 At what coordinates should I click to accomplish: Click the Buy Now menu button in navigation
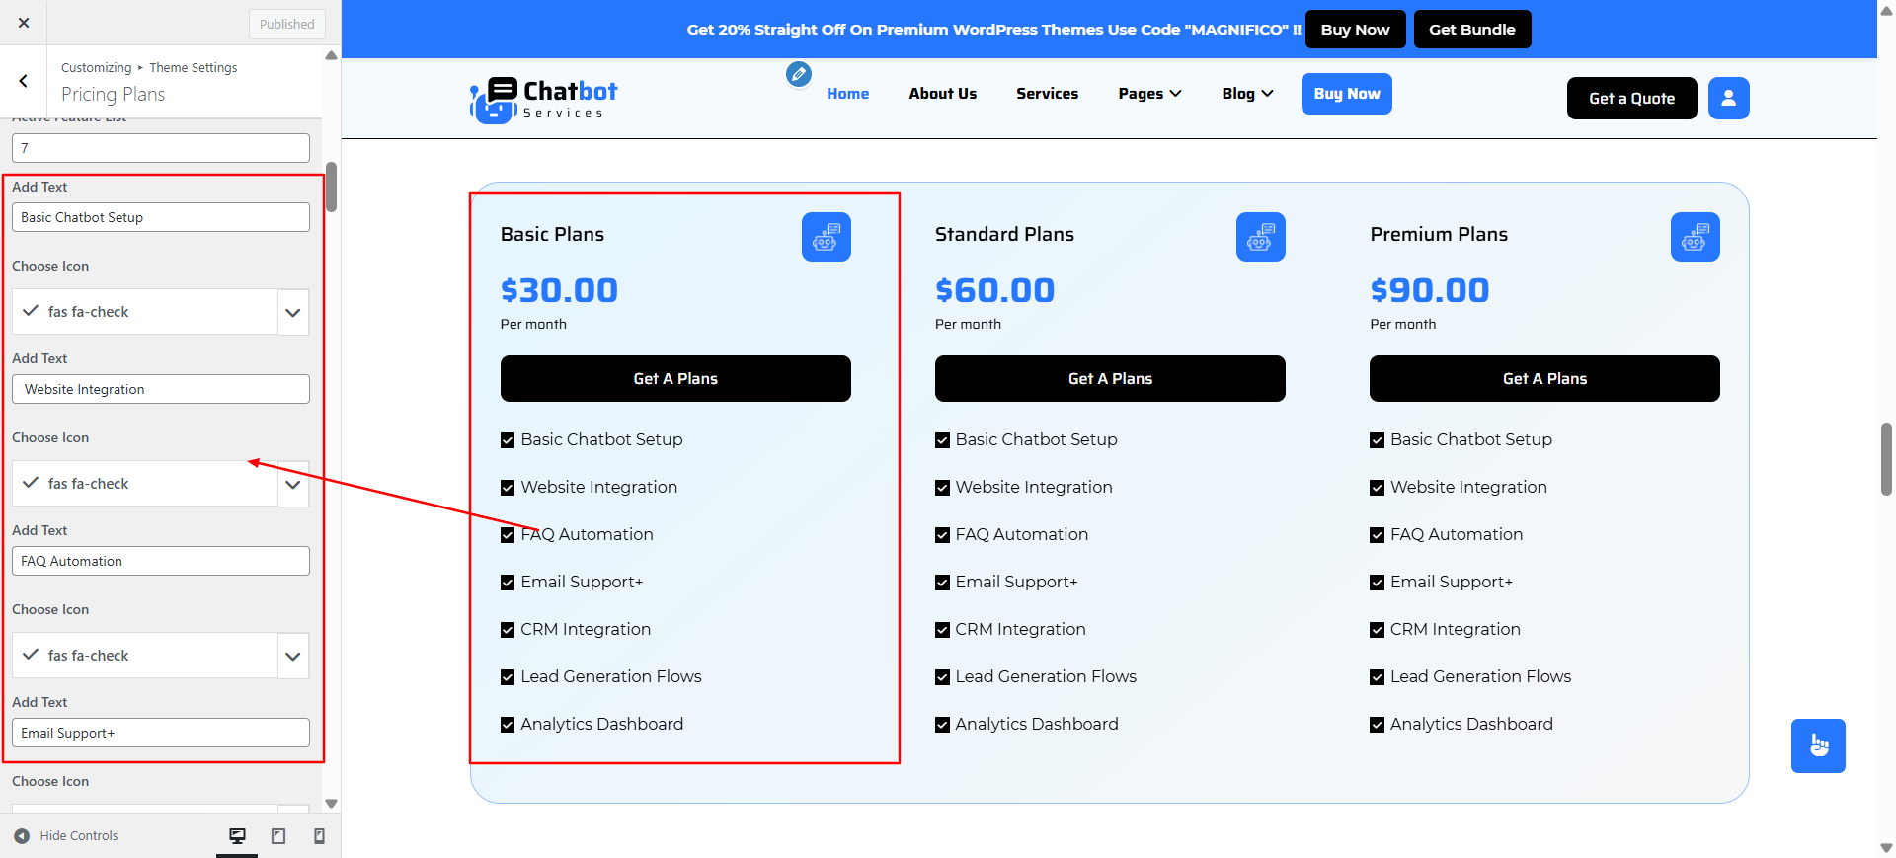(1347, 94)
